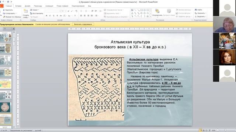Increase list indent level
Viewport: 236px width, 132px height.
point(96,11)
